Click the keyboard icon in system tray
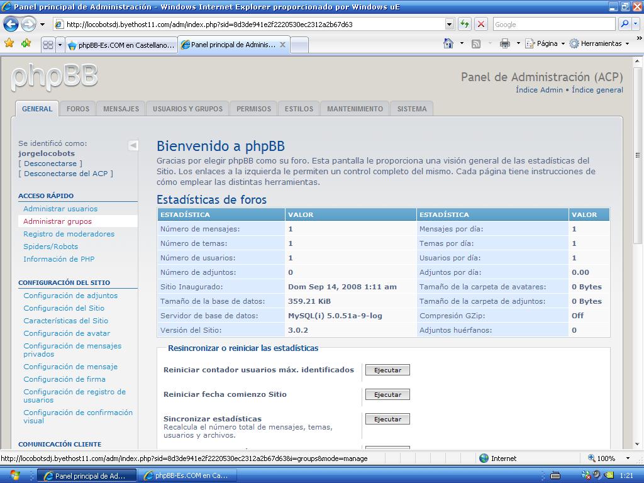This screenshot has width=644, height=483. click(x=555, y=475)
